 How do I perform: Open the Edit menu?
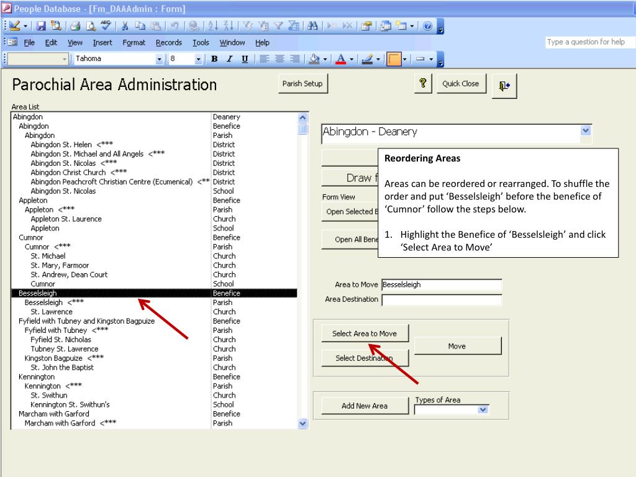tap(51, 42)
